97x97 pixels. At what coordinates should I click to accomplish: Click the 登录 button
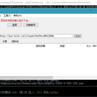(15, 25)
